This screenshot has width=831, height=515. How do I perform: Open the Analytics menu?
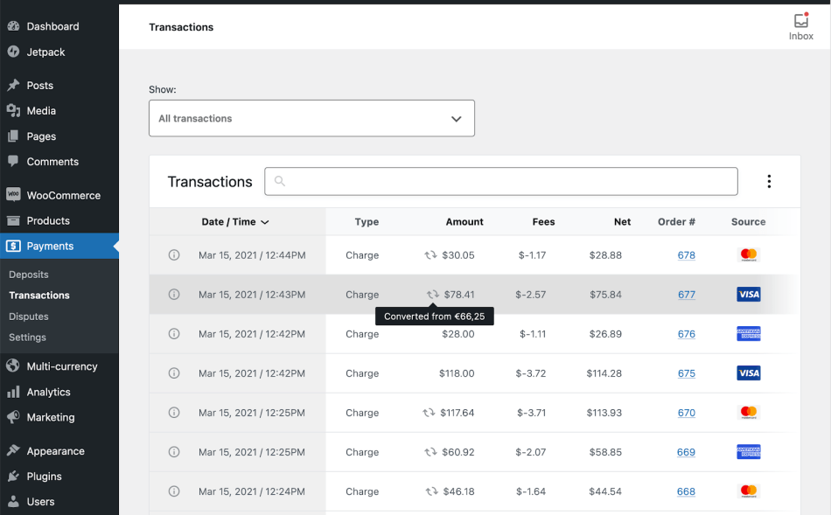coord(48,392)
